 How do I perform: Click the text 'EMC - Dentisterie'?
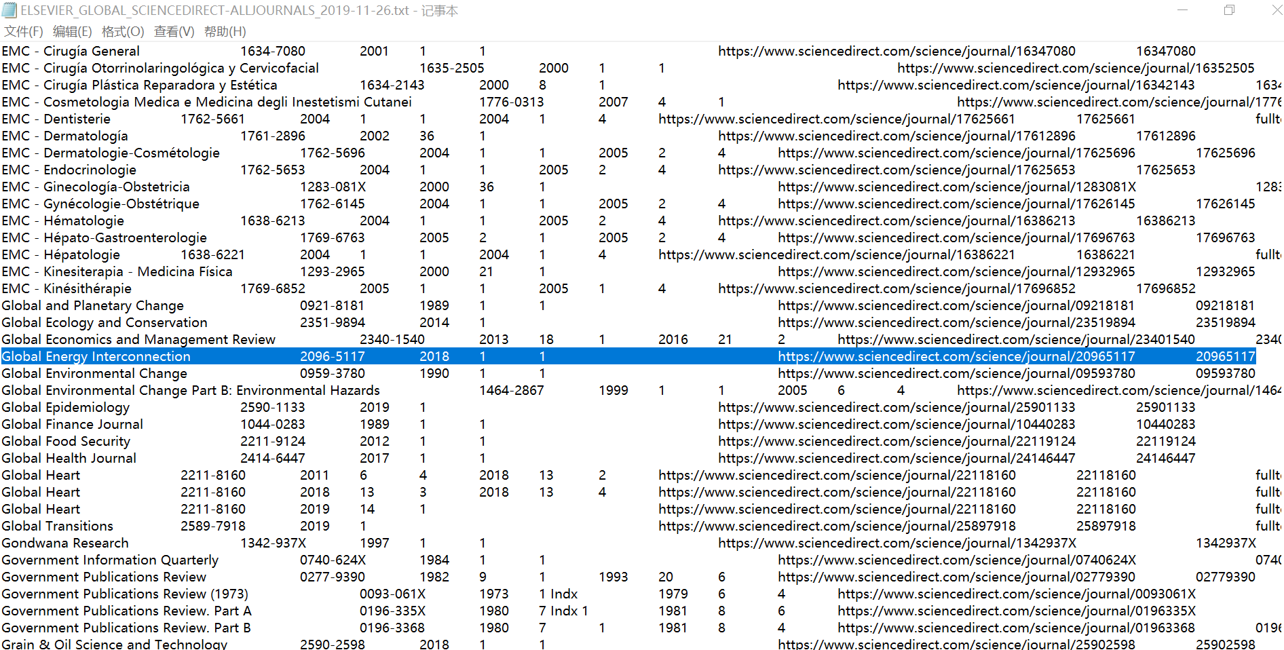(56, 119)
